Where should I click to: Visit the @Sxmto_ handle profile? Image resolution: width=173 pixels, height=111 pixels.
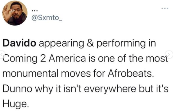click(x=47, y=18)
